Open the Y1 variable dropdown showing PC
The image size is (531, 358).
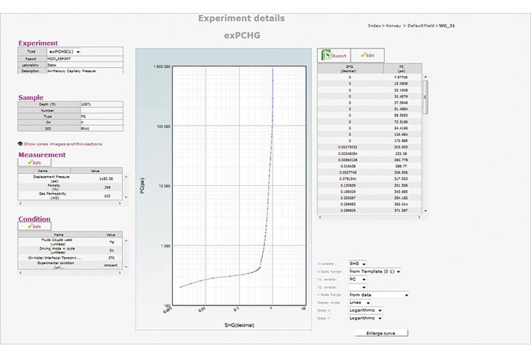pyautogui.click(x=357, y=280)
